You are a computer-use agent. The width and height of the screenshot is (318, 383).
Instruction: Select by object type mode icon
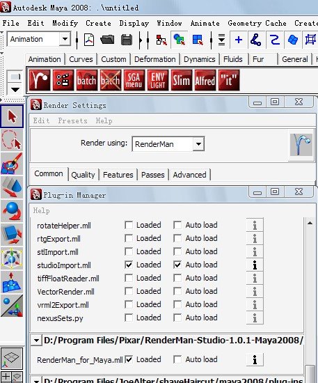[x=179, y=40]
